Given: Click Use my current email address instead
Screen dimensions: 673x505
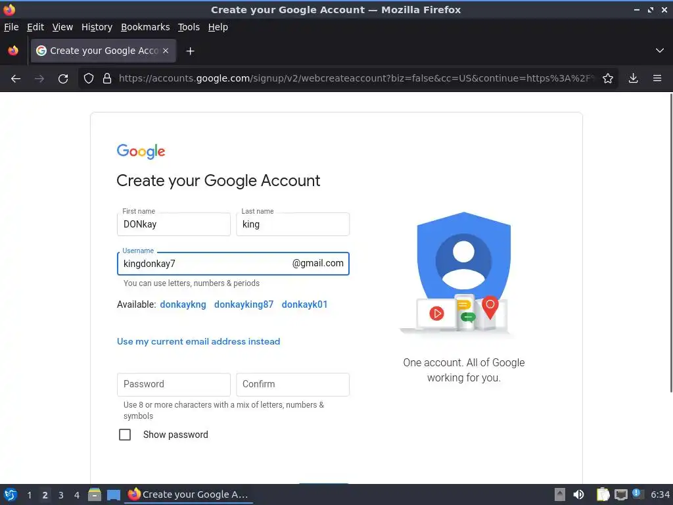Looking at the screenshot, I should pyautogui.click(x=198, y=341).
